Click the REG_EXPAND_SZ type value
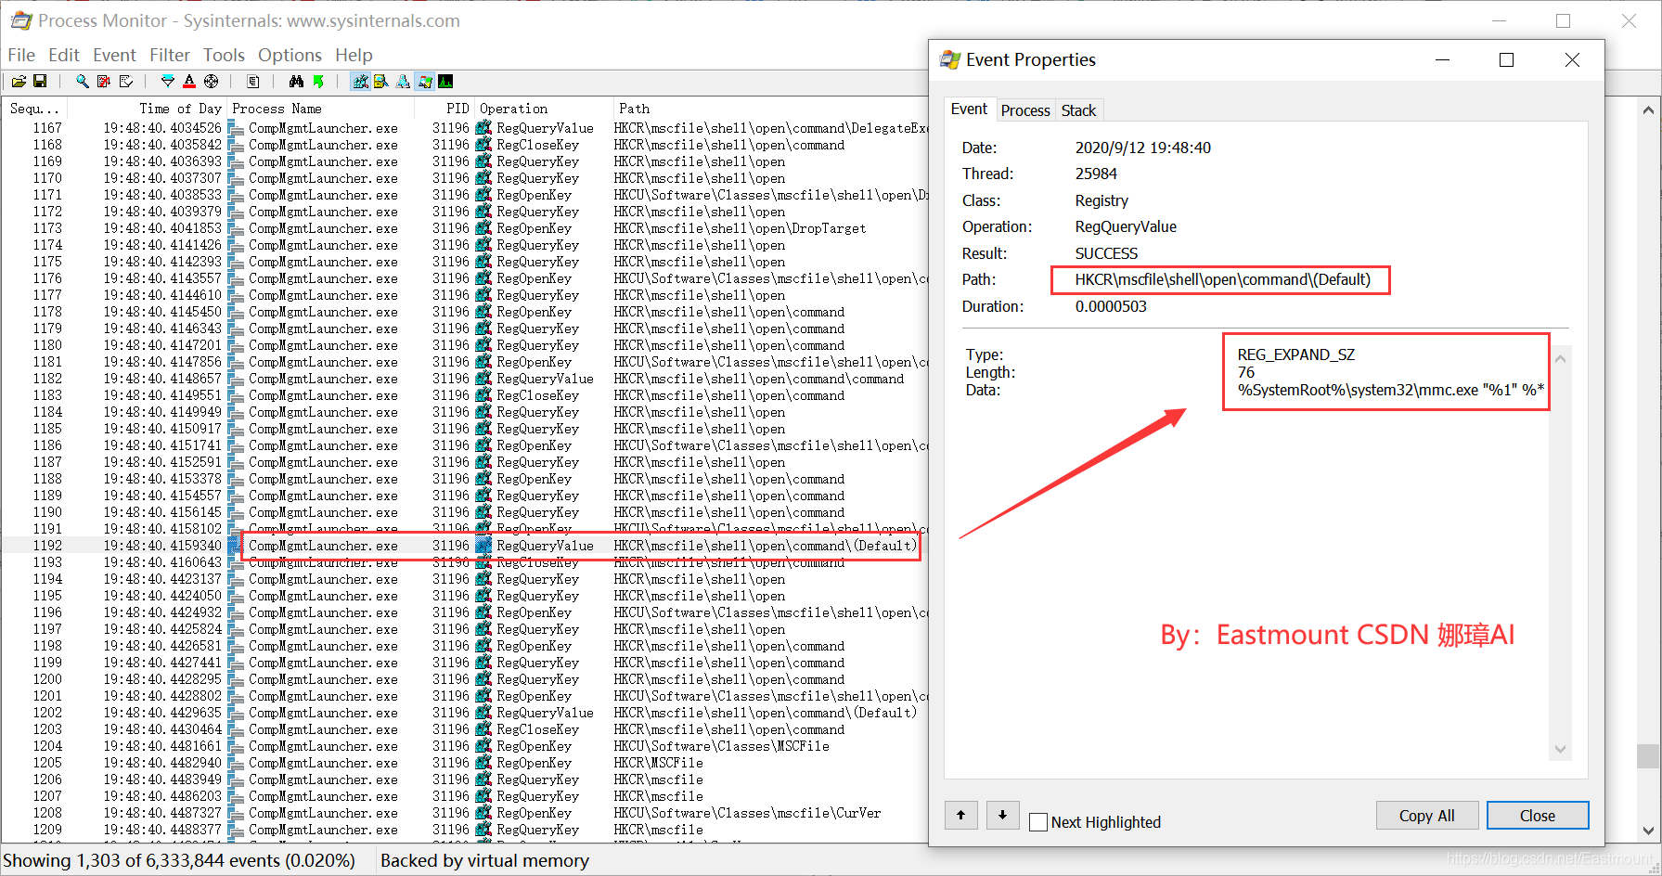Screen dimensions: 1662x876 click(1295, 354)
